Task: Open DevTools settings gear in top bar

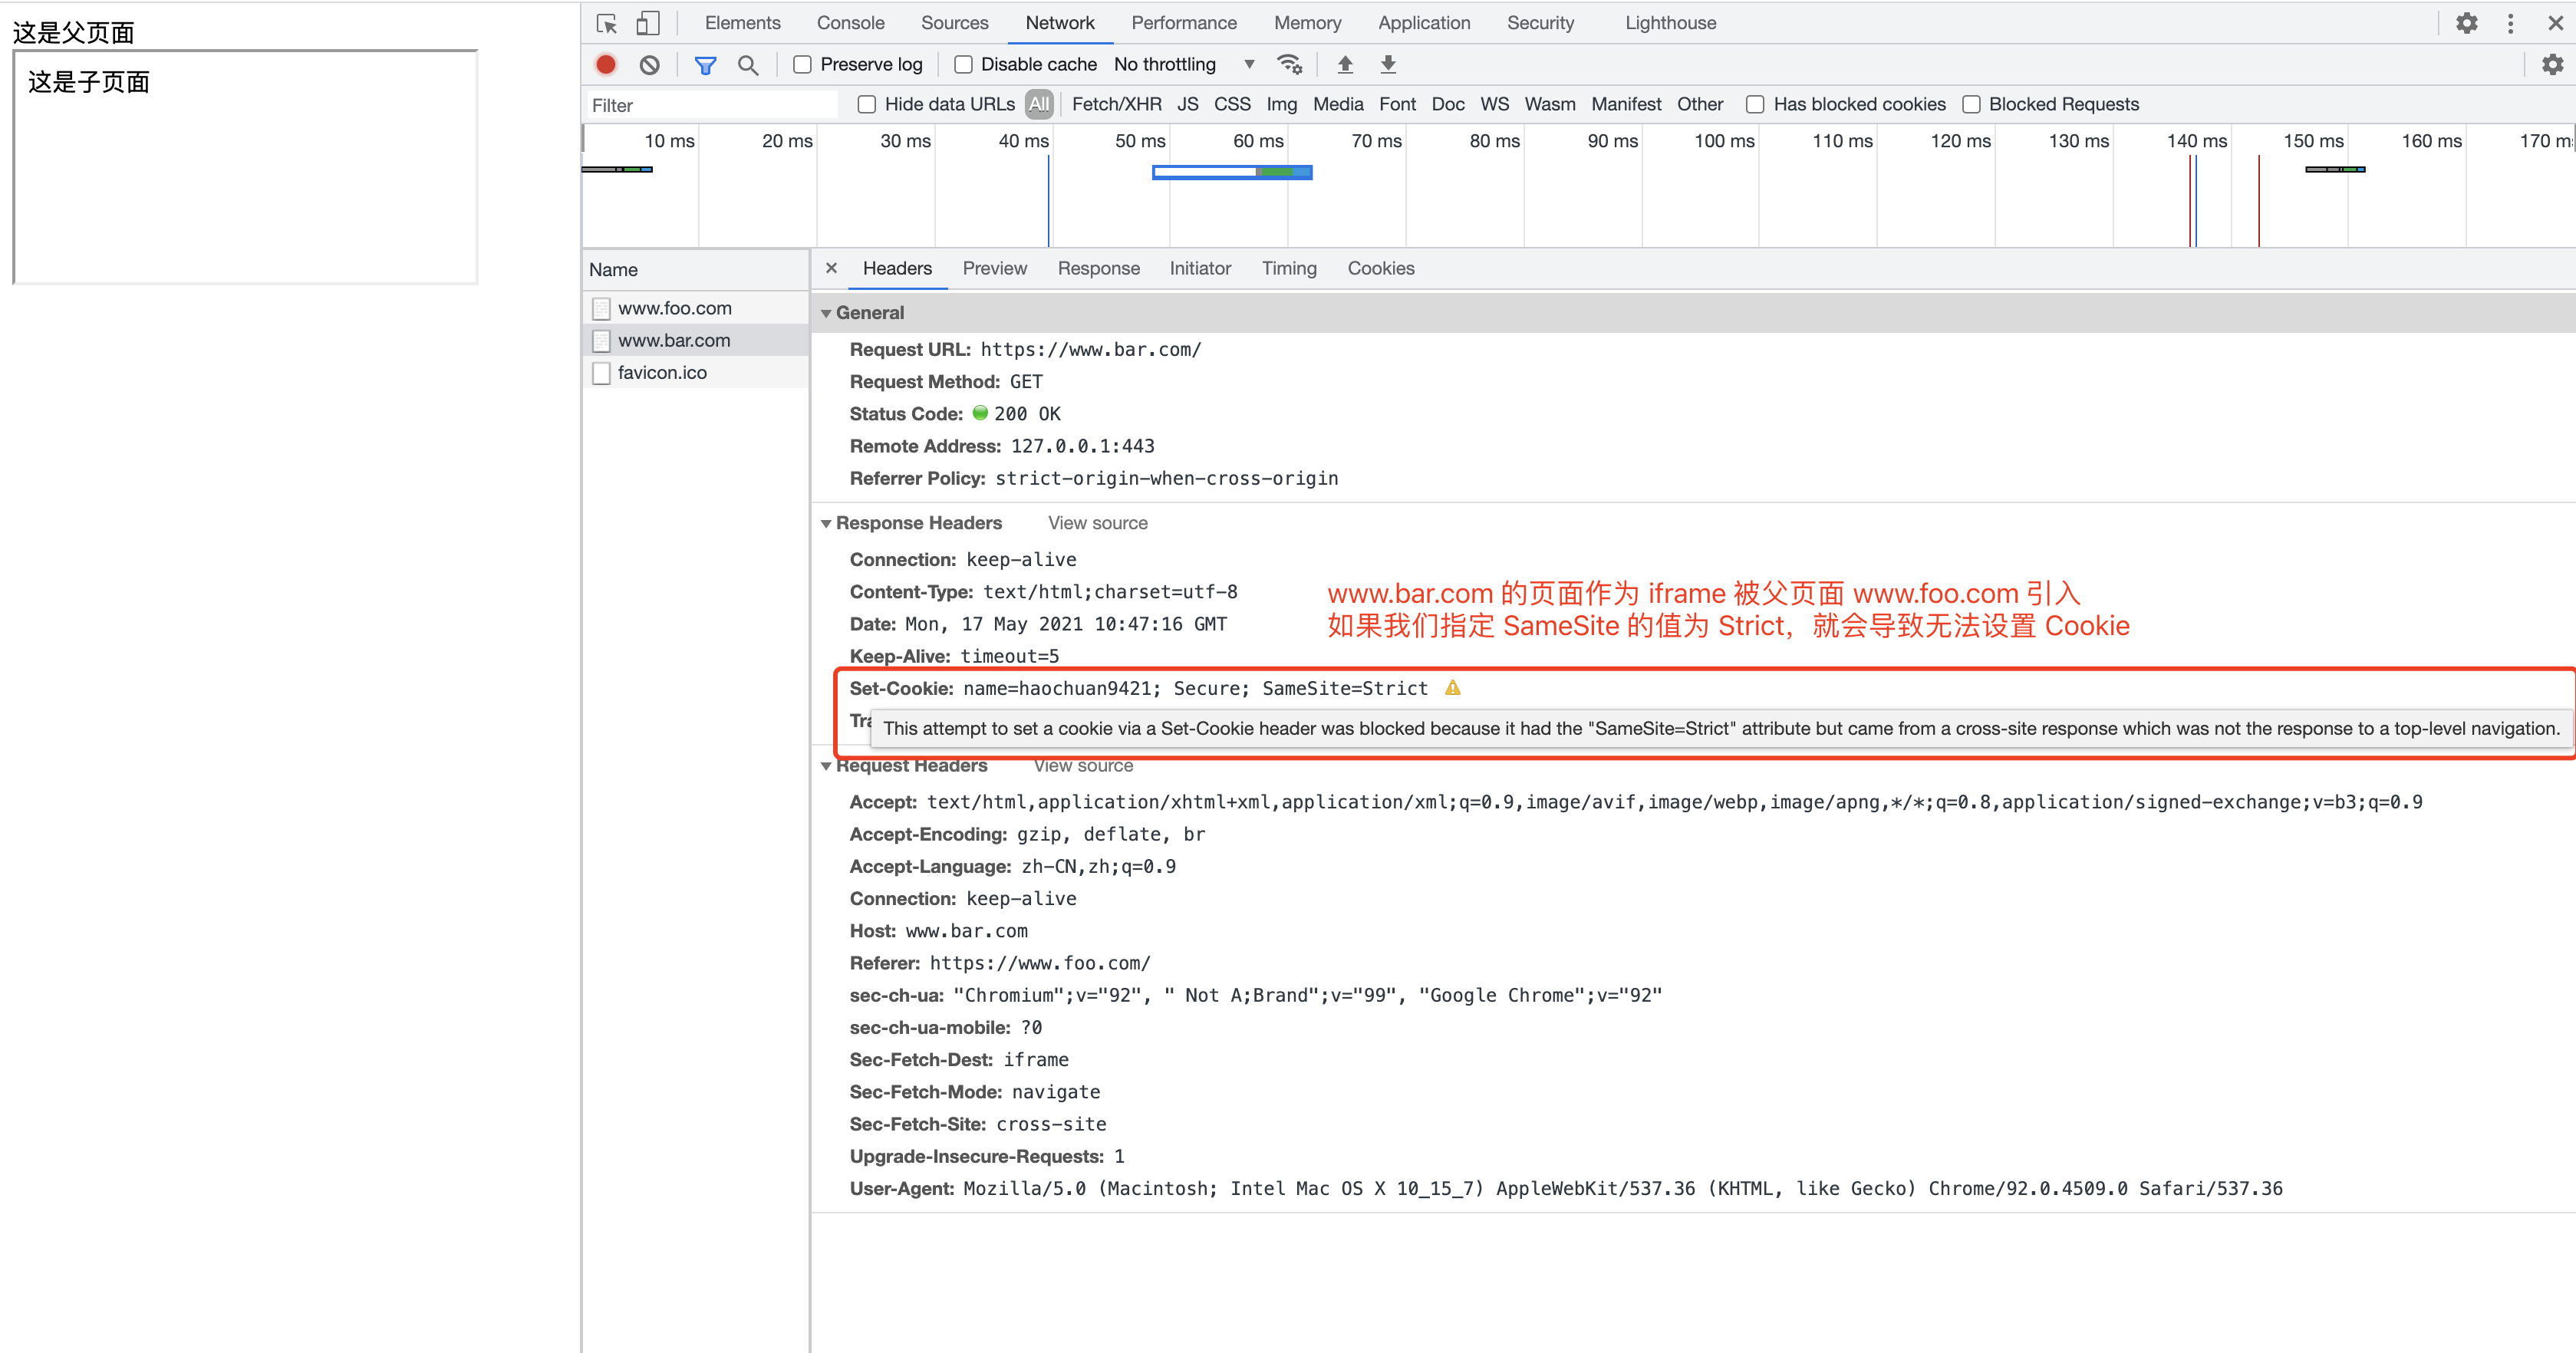Action: point(2466,23)
